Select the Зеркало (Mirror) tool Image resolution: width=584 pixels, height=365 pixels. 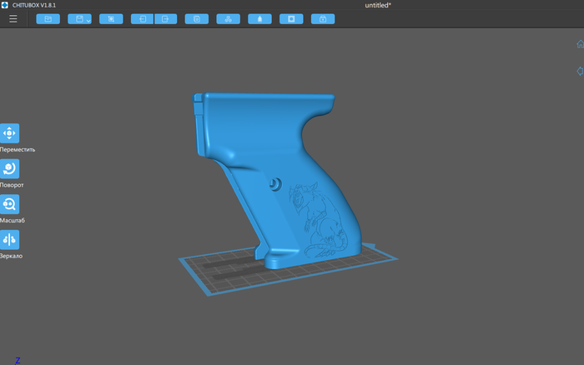[x=9, y=240]
